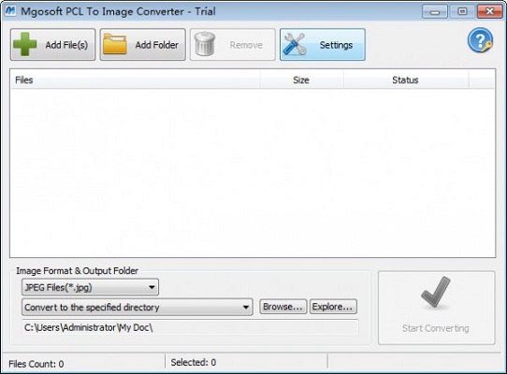Open help via the blue question mark icon

coord(480,41)
